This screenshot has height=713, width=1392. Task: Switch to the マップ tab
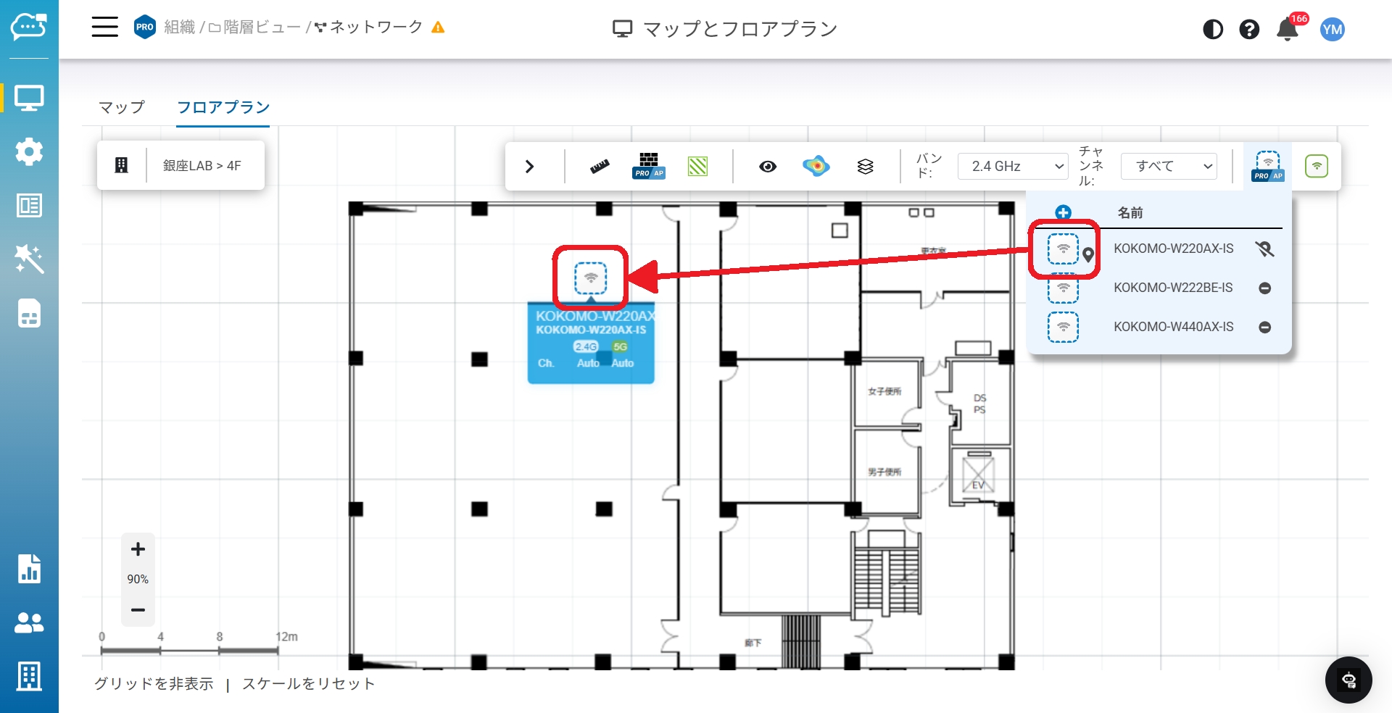tap(122, 107)
